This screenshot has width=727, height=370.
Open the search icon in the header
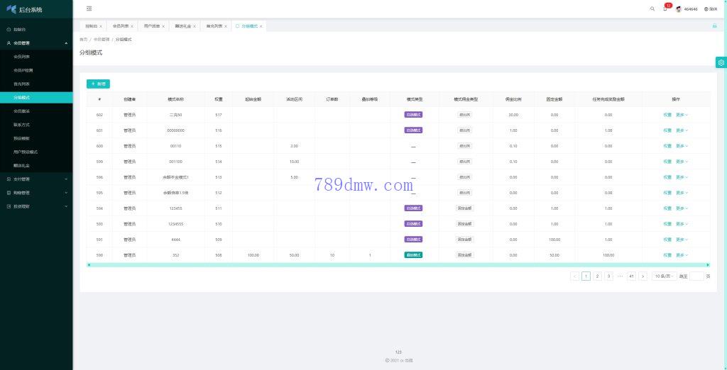click(652, 9)
